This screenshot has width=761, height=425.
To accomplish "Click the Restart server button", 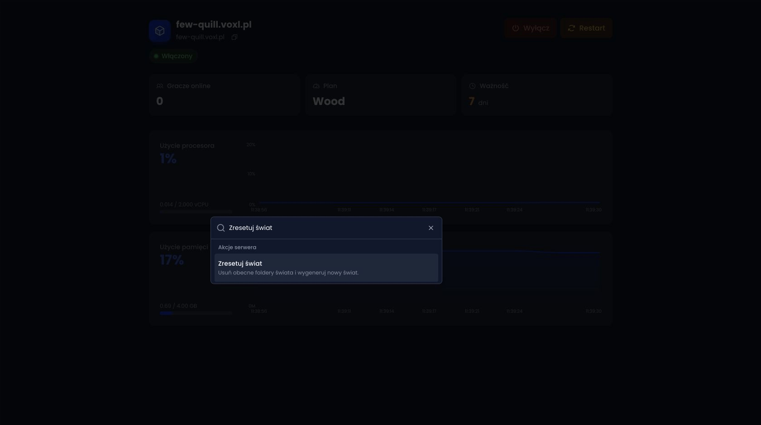I will click(x=586, y=28).
